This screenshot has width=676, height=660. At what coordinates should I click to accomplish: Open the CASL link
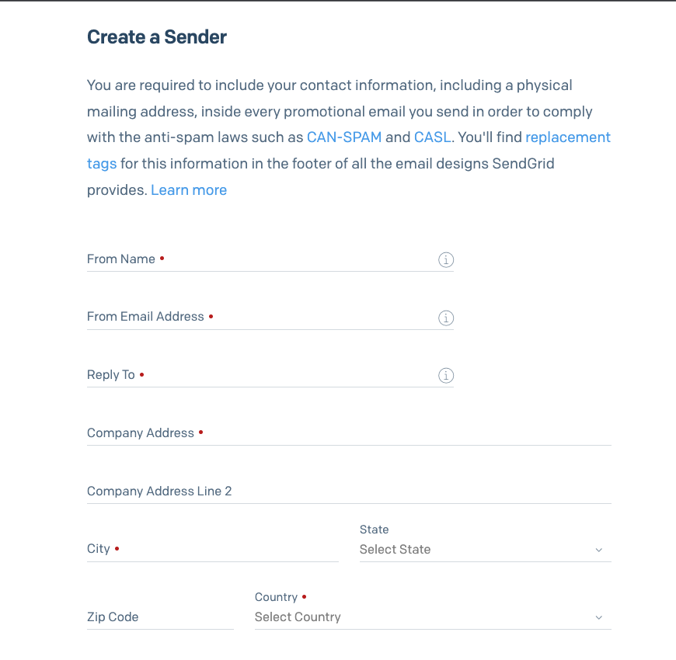[x=432, y=137]
